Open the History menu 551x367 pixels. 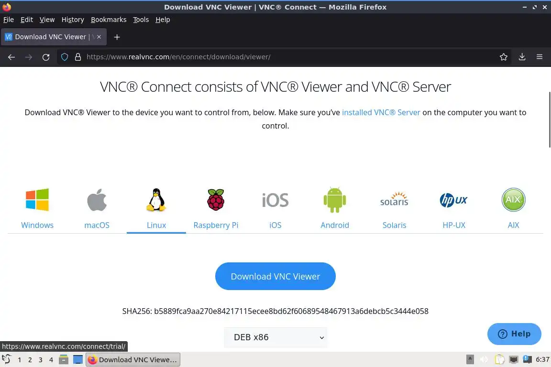pos(73,20)
